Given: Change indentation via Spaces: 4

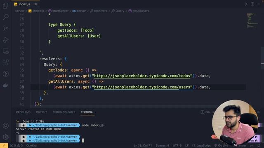Looking at the screenshot, I should pos(162,146).
